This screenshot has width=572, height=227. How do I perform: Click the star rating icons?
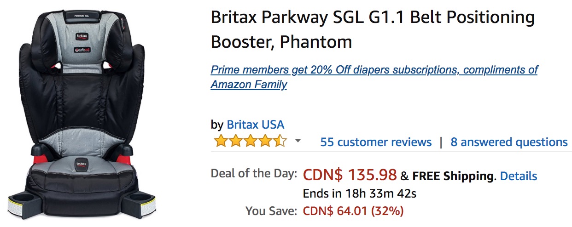coord(250,142)
